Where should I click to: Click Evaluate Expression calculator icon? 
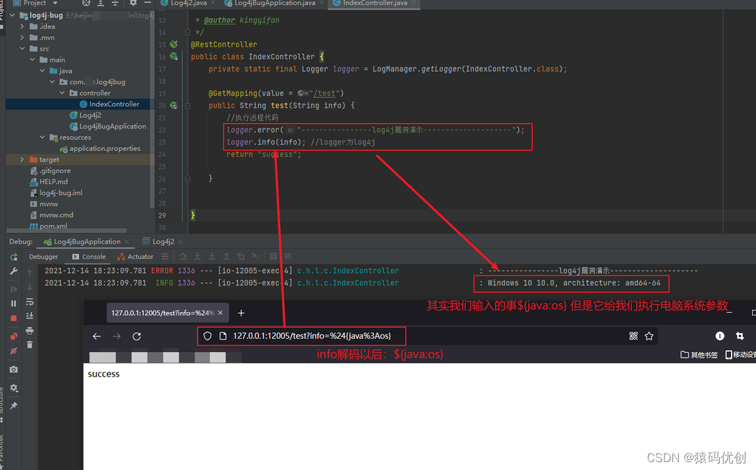[x=273, y=256]
